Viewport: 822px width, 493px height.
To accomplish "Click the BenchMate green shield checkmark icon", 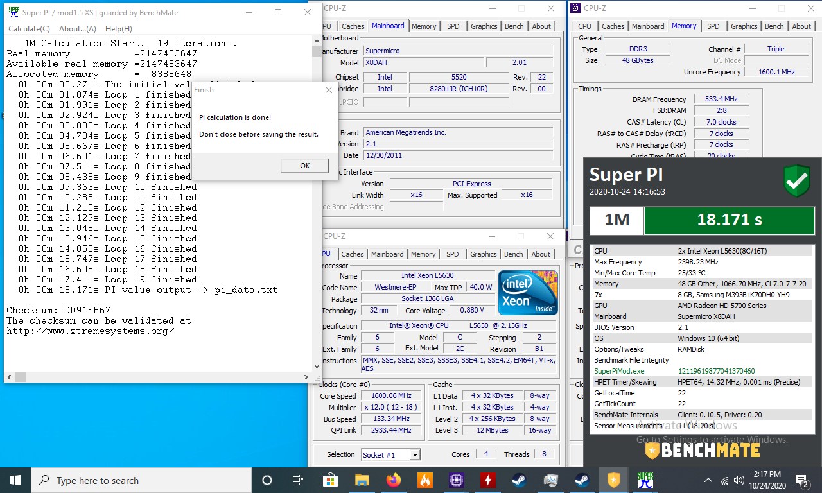I will [797, 182].
